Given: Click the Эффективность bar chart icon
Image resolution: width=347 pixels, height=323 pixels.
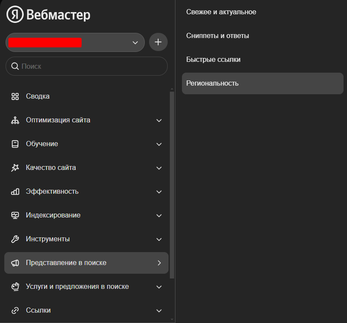Looking at the screenshot, I should [x=15, y=192].
